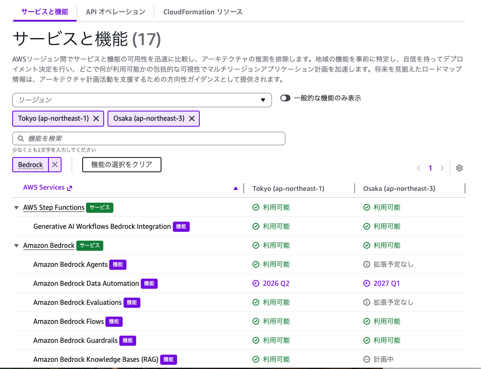The width and height of the screenshot is (481, 369).
Task: Click 機能の選択をクリア button
Action: (122, 165)
